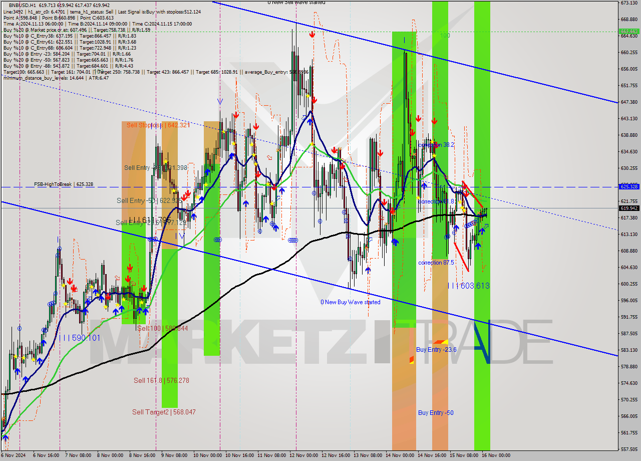Click the 600.250 price axis label

point(629,284)
